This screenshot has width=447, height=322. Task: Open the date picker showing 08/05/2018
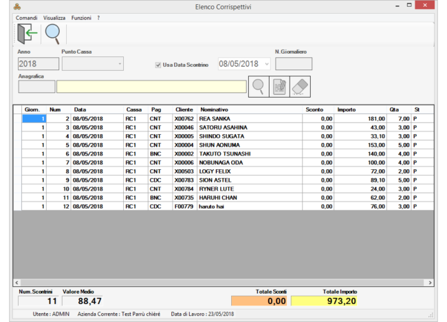click(266, 64)
